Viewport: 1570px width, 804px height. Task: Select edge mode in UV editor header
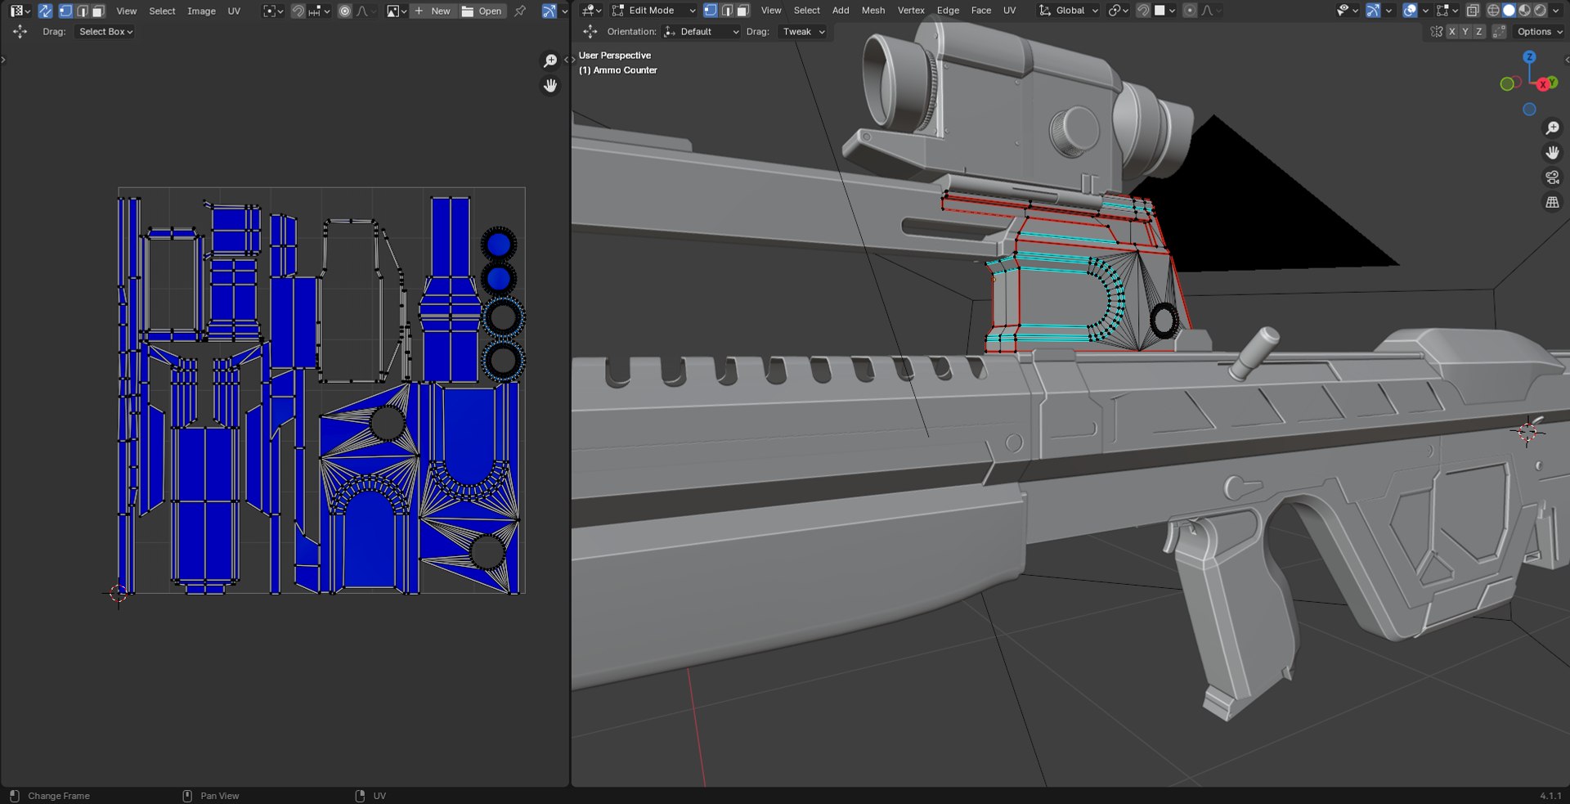coord(83,11)
